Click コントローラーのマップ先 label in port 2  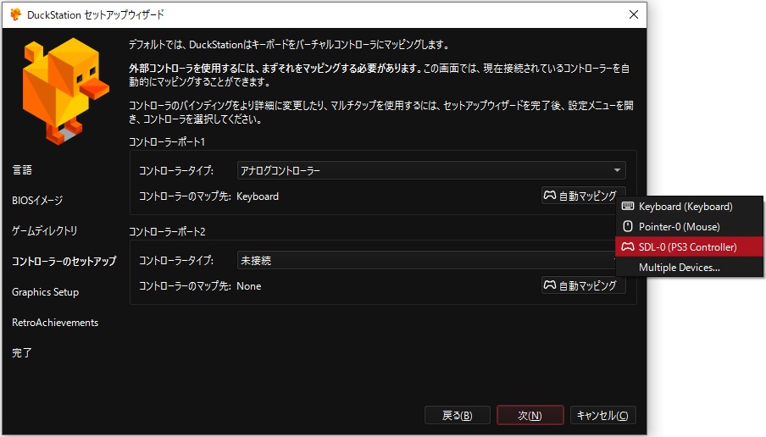(185, 286)
